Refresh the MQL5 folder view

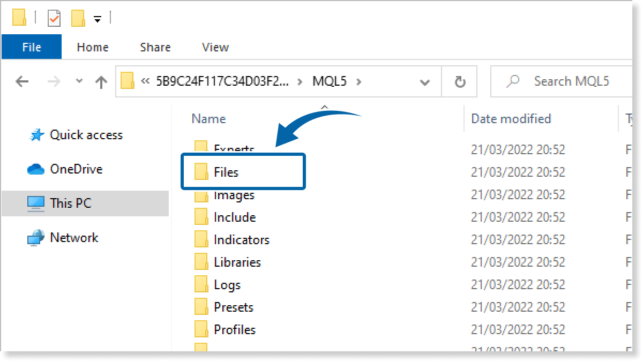[459, 81]
